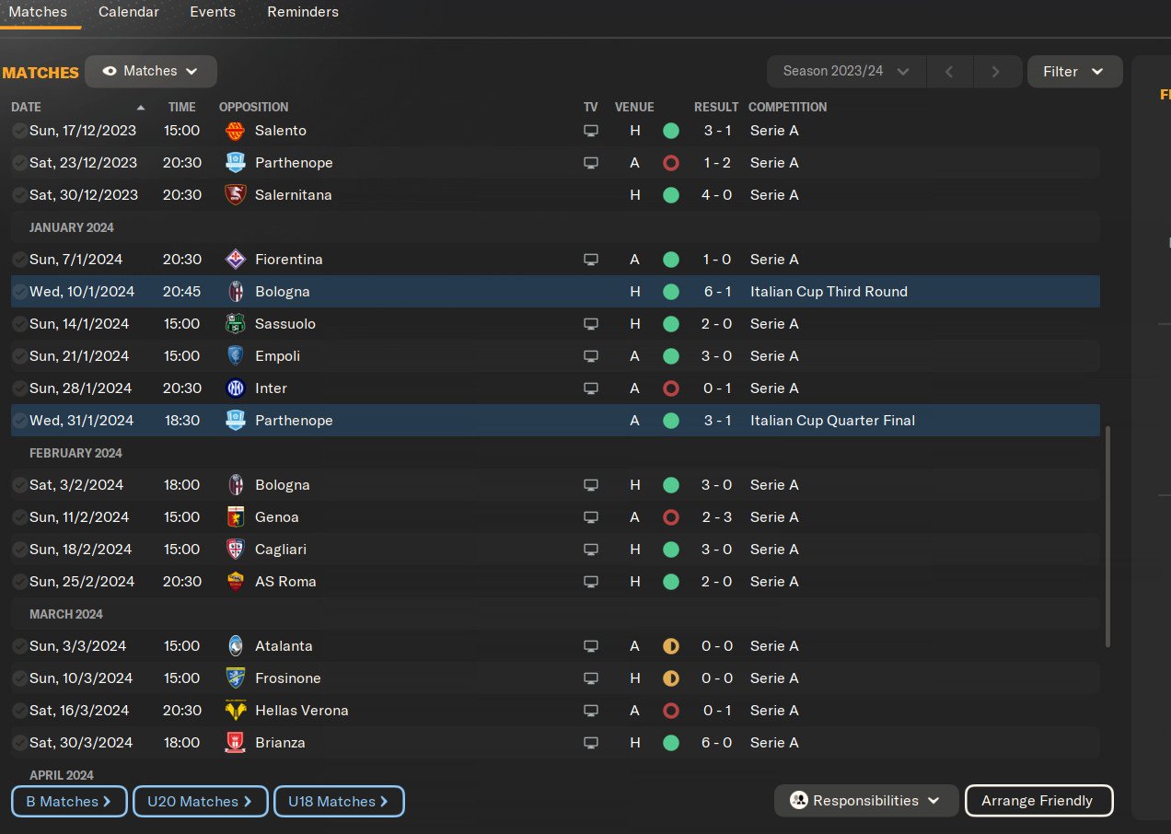Open the Season 2023/24 dropdown

846,71
